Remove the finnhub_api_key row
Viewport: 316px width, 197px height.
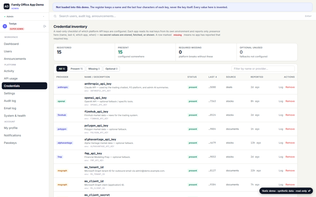[290, 115]
